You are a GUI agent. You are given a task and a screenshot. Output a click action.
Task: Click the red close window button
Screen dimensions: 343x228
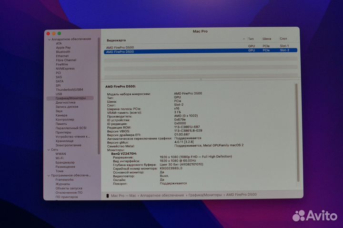coord(48,33)
